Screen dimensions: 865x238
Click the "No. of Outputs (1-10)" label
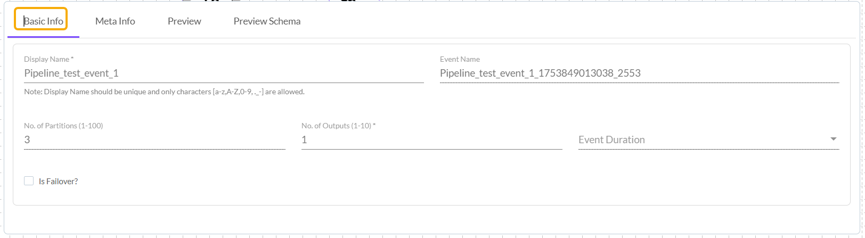(336, 126)
